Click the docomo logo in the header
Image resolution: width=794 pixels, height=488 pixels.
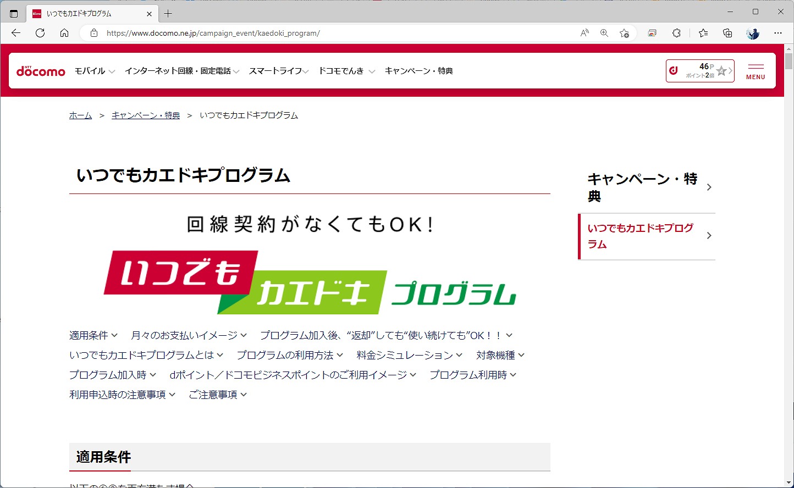point(41,70)
